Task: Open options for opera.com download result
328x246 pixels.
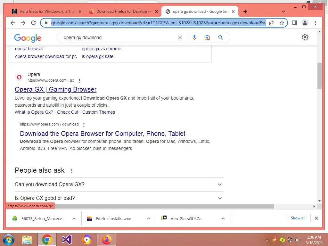Action: 84,125
